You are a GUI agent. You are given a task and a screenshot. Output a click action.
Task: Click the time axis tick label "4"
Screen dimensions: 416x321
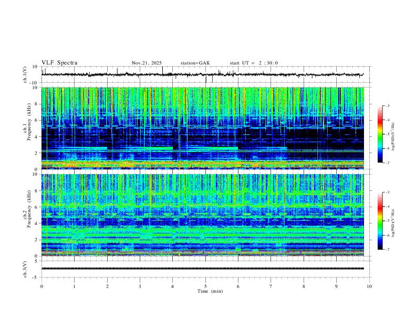tap(173, 286)
